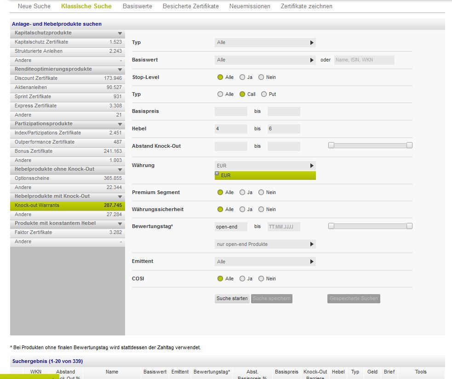The width and height of the screenshot is (452, 379).
Task: Focus the Hebel minimum field
Action: 231,129
